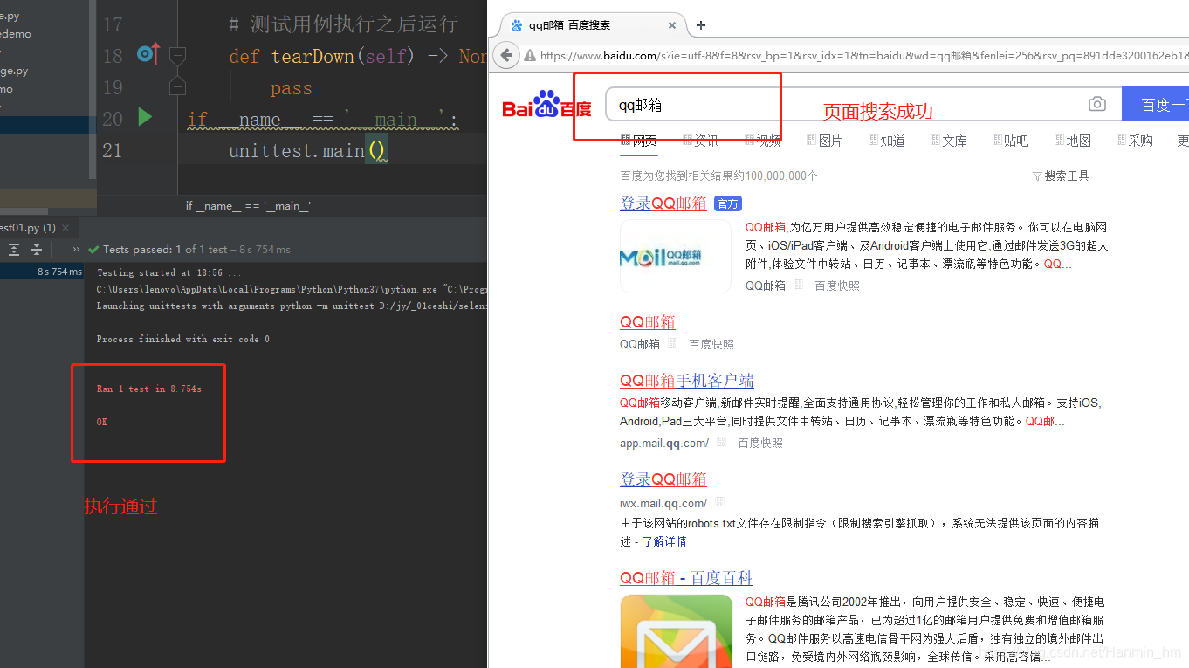The height and width of the screenshot is (668, 1189).
Task: Select the test tree row showing 8 s 754 ms
Action: pyautogui.click(x=42, y=272)
